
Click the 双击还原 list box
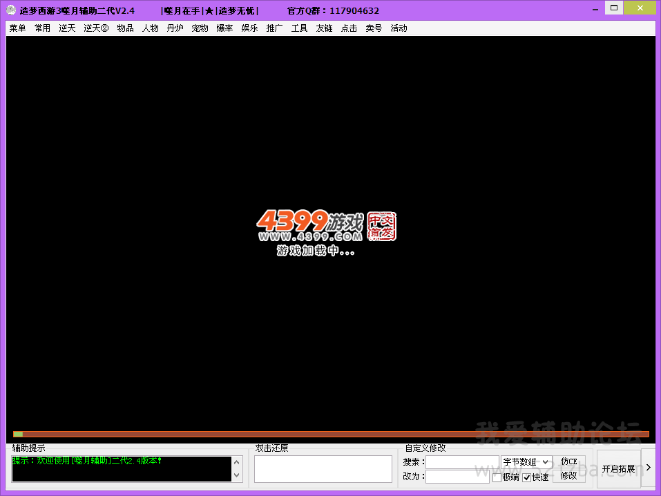pyautogui.click(x=323, y=469)
